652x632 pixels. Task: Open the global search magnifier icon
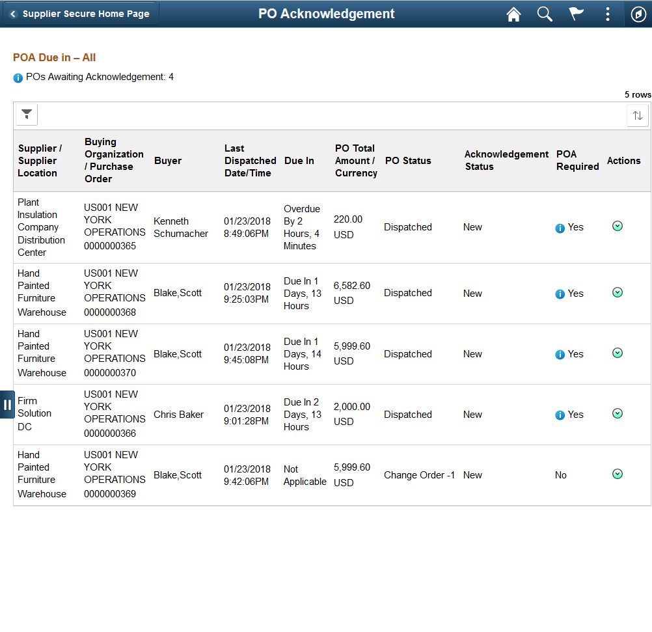[x=544, y=14]
